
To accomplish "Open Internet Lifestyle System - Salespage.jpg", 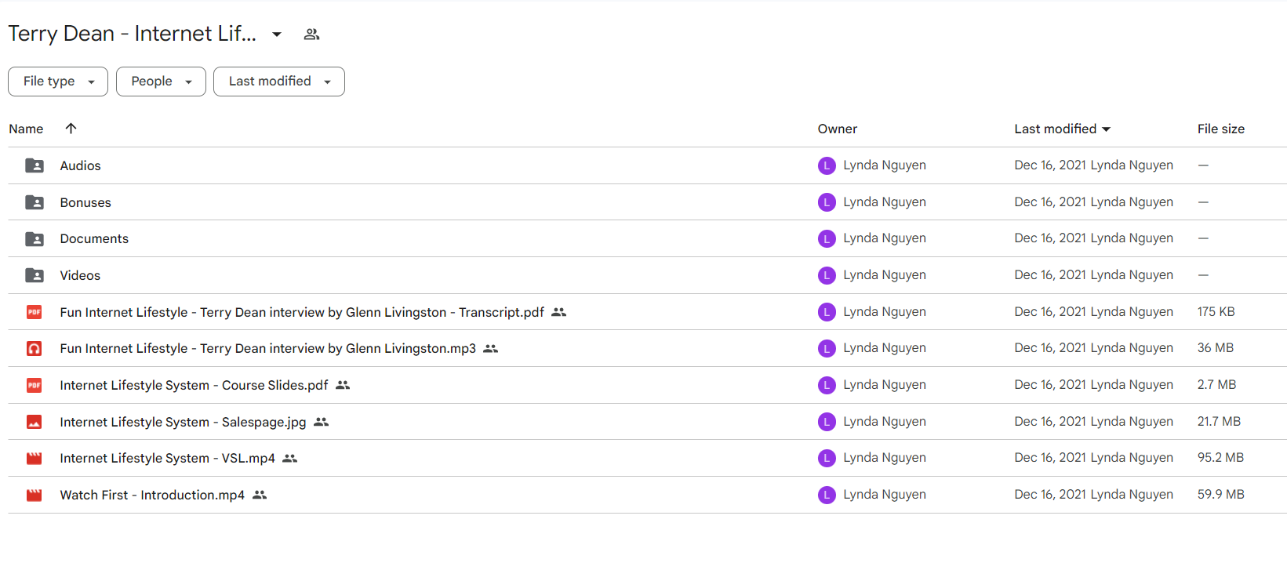I will (x=183, y=422).
